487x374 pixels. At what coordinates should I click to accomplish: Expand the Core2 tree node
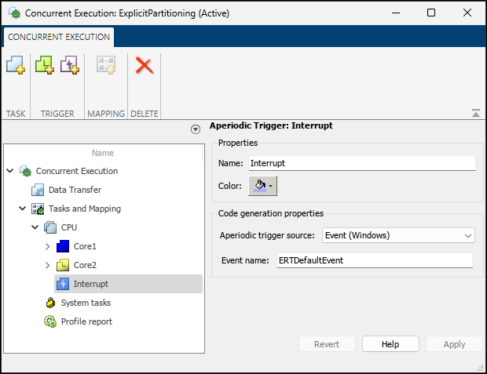point(48,265)
